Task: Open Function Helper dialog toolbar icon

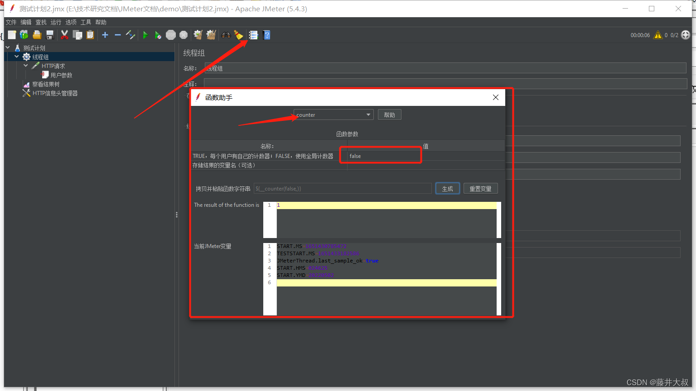Action: coord(253,35)
